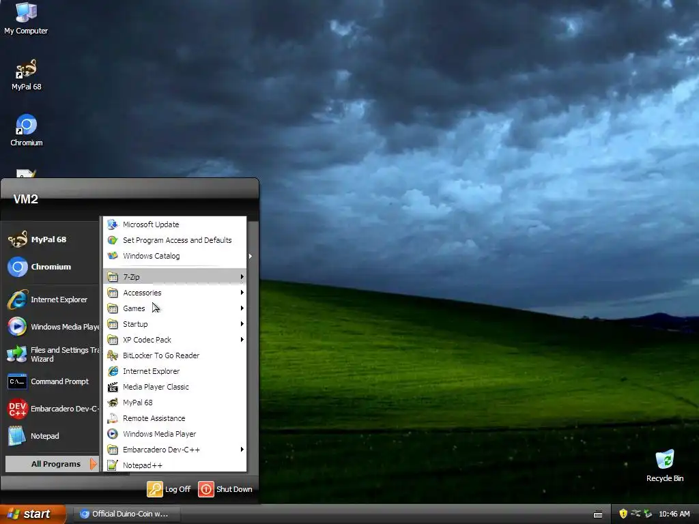699x524 pixels.
Task: Click the Start button
Action: pos(33,514)
